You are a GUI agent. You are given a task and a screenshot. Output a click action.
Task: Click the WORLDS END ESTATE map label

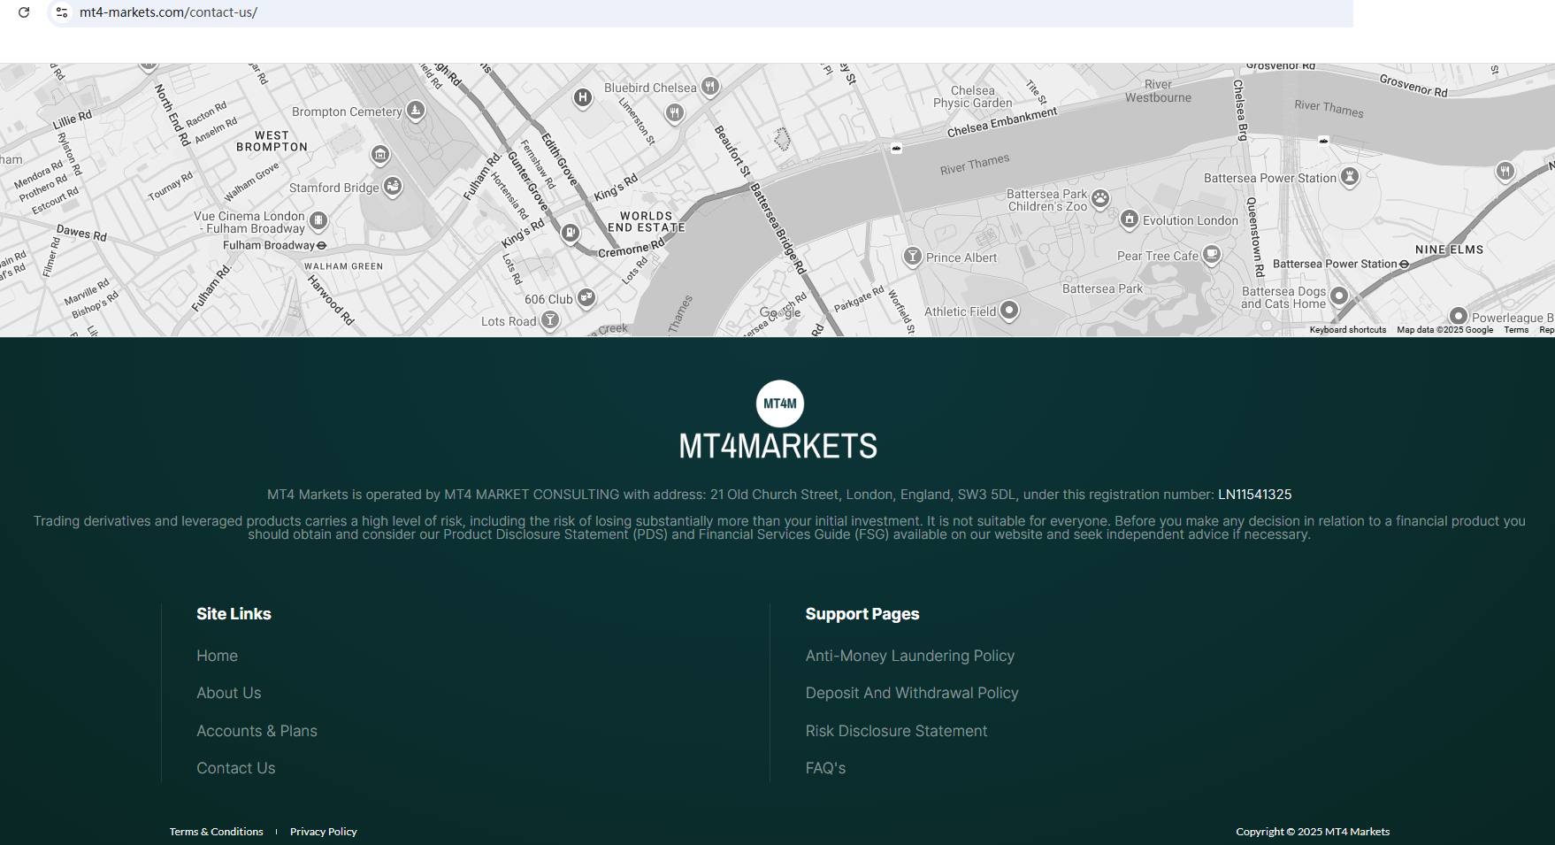[647, 221]
